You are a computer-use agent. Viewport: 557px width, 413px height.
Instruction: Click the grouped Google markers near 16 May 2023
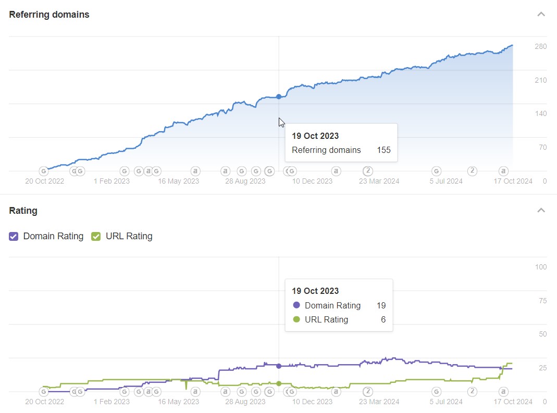point(147,170)
